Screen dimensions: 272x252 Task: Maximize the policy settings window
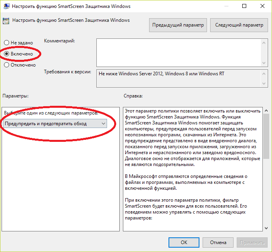[244, 6]
